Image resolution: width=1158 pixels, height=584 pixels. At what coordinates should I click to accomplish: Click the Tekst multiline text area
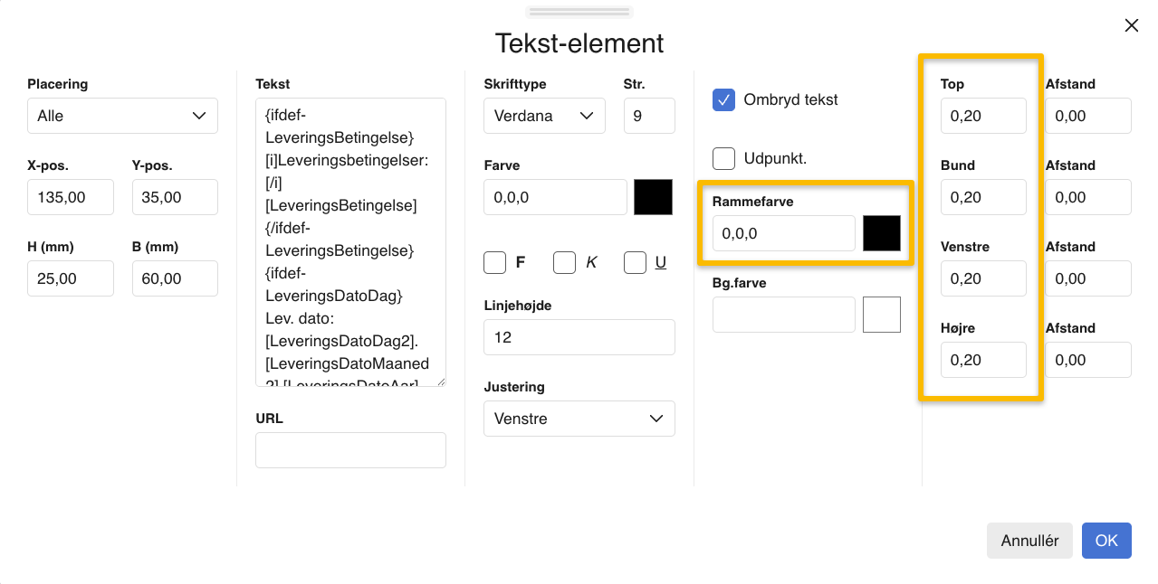click(350, 242)
